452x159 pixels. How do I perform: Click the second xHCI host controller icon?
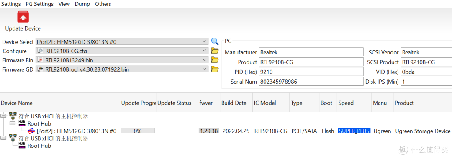pyautogui.click(x=13, y=138)
